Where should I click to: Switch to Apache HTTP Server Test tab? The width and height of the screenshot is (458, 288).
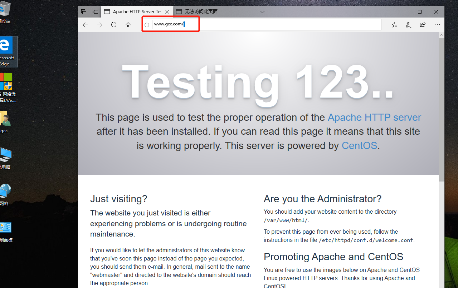137,12
